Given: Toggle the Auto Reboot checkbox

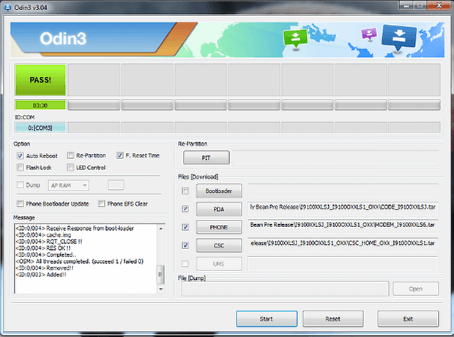Looking at the screenshot, I should [20, 155].
